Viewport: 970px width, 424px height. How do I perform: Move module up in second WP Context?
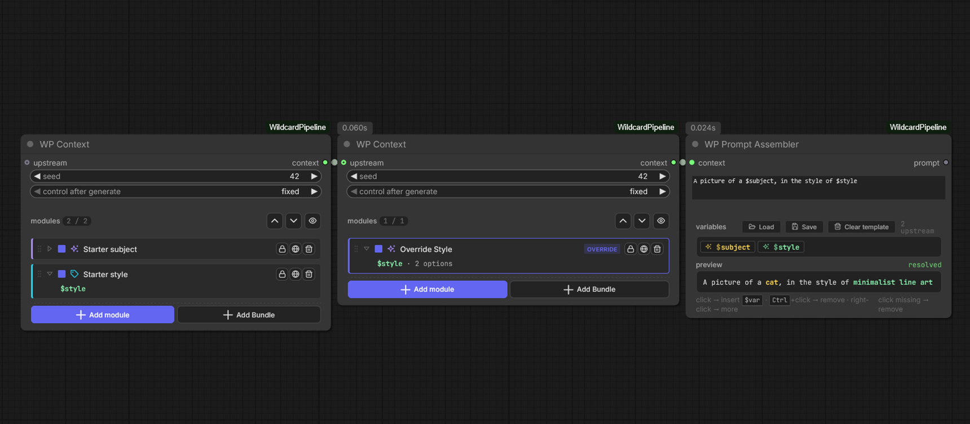623,221
